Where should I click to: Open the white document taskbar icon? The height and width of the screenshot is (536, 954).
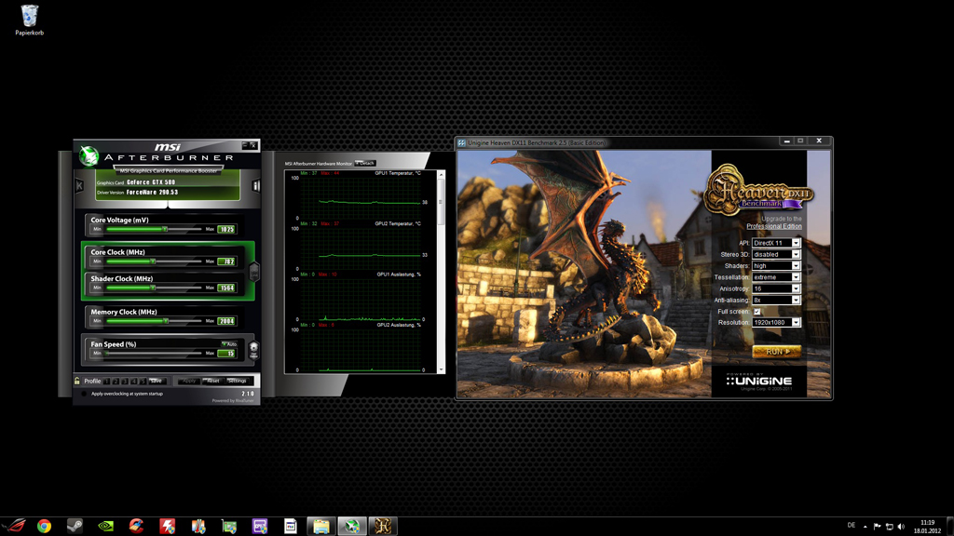tap(291, 526)
